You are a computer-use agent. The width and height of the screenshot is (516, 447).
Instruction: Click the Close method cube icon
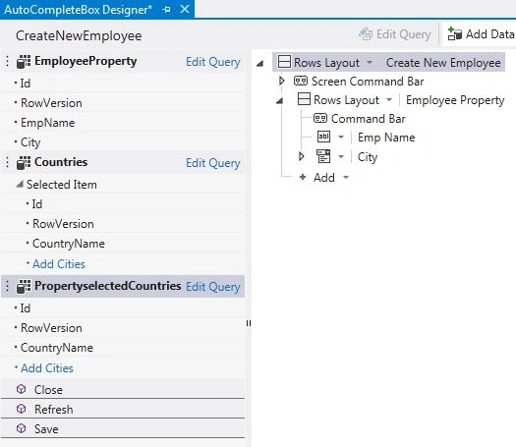[x=21, y=389]
